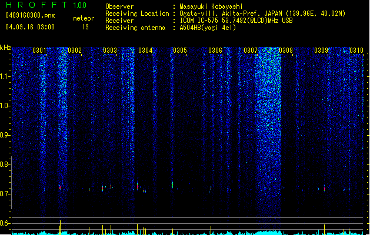Click the 0307 time marker
This screenshot has width=370, height=235.
pyautogui.click(x=251, y=51)
